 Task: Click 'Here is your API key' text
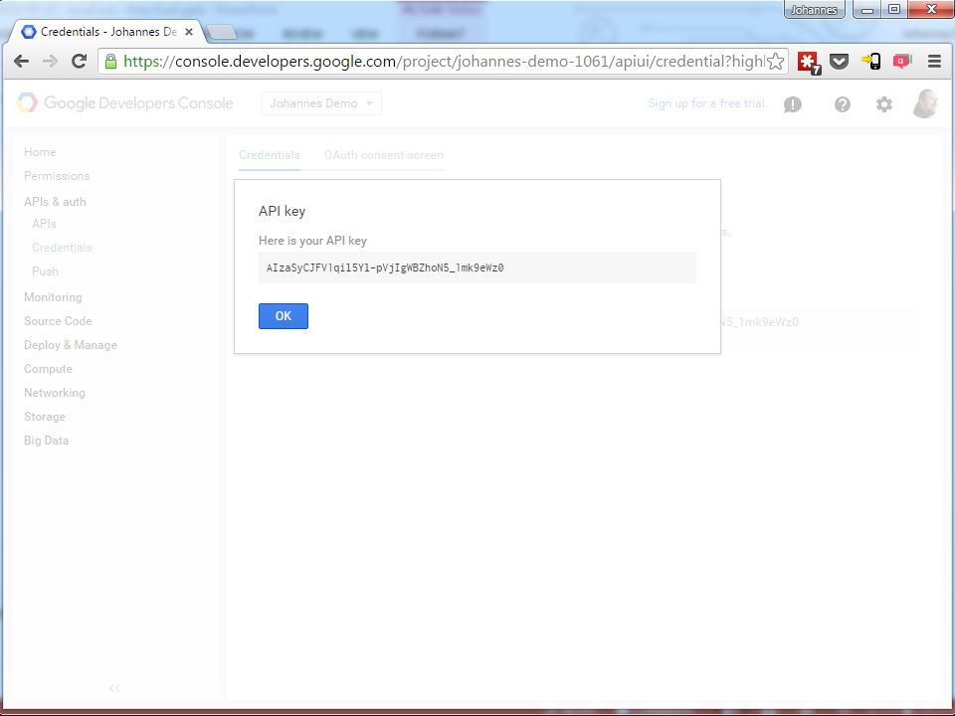coord(312,241)
